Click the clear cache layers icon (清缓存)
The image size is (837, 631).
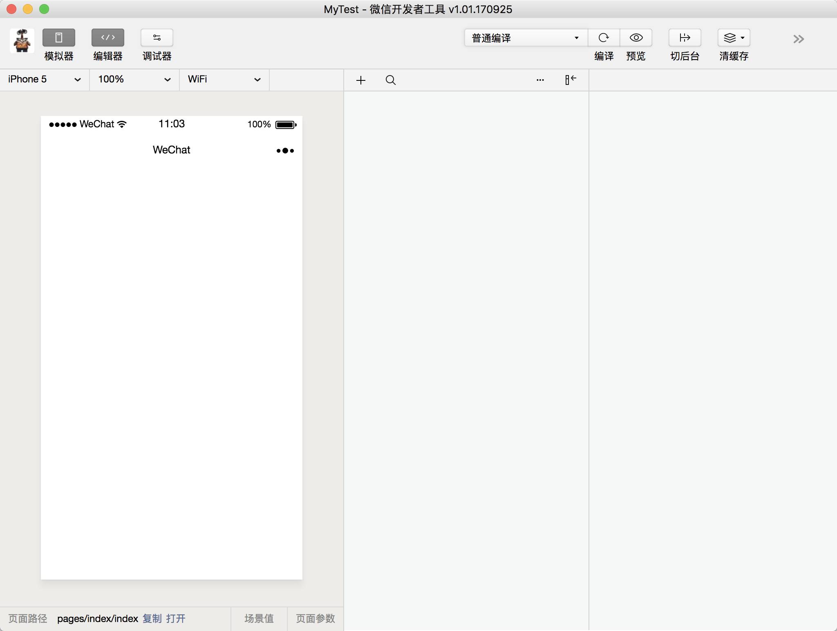click(734, 38)
